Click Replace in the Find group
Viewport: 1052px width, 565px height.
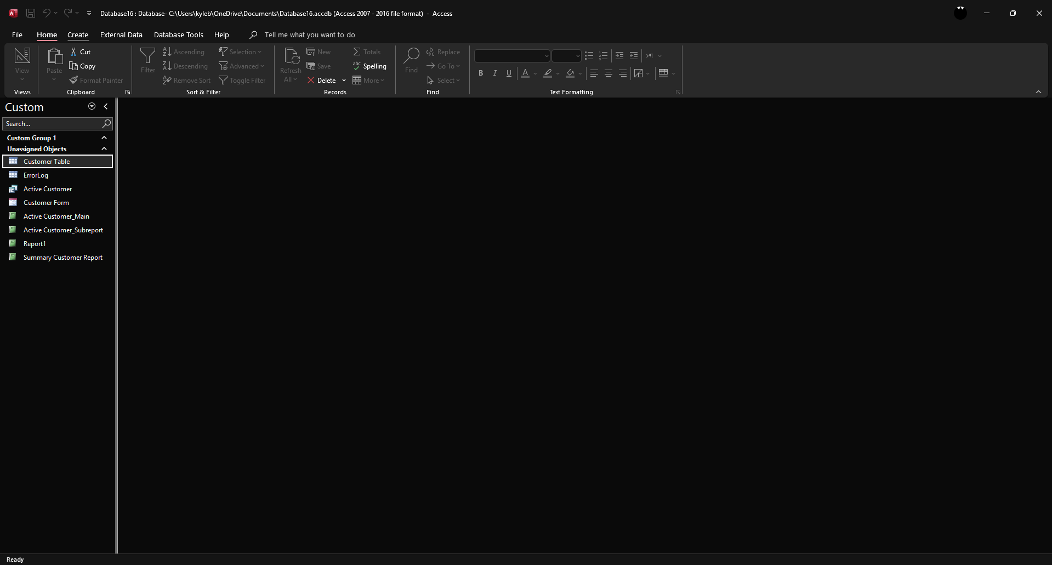tap(443, 52)
